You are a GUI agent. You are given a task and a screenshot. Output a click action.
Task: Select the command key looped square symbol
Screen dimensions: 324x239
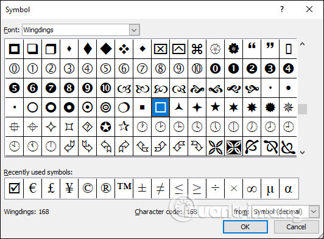click(x=197, y=49)
